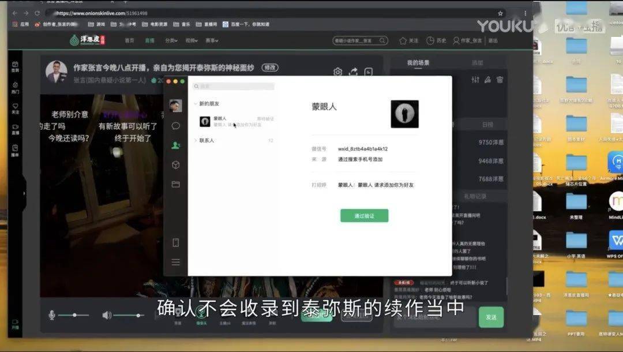Click the browser forward arrow
This screenshot has height=352, width=623.
[26, 13]
